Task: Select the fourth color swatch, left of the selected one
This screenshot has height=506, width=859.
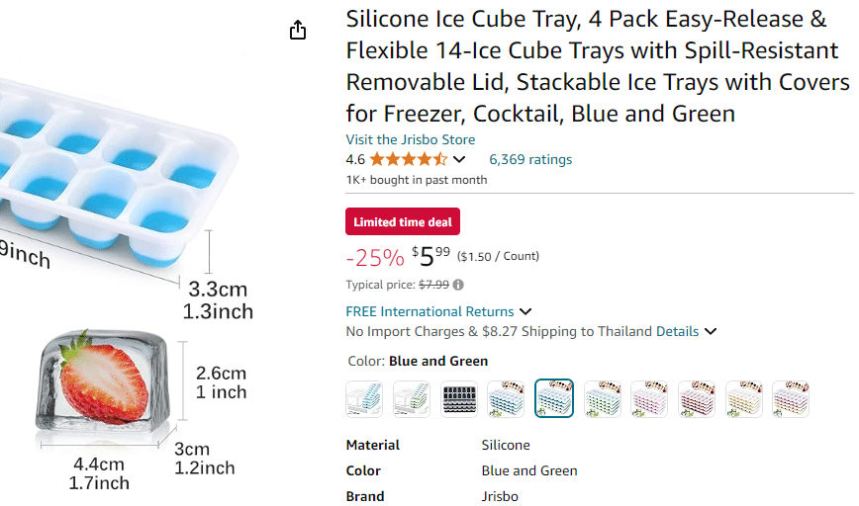Action: tap(507, 398)
